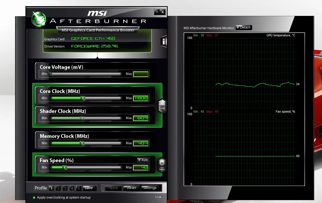322x203 pixels.
Task: Click the MSI Afterburner jet logo icon
Action: pyautogui.click(x=38, y=19)
